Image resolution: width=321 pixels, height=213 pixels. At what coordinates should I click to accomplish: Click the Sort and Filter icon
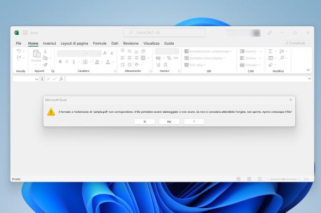282,51
